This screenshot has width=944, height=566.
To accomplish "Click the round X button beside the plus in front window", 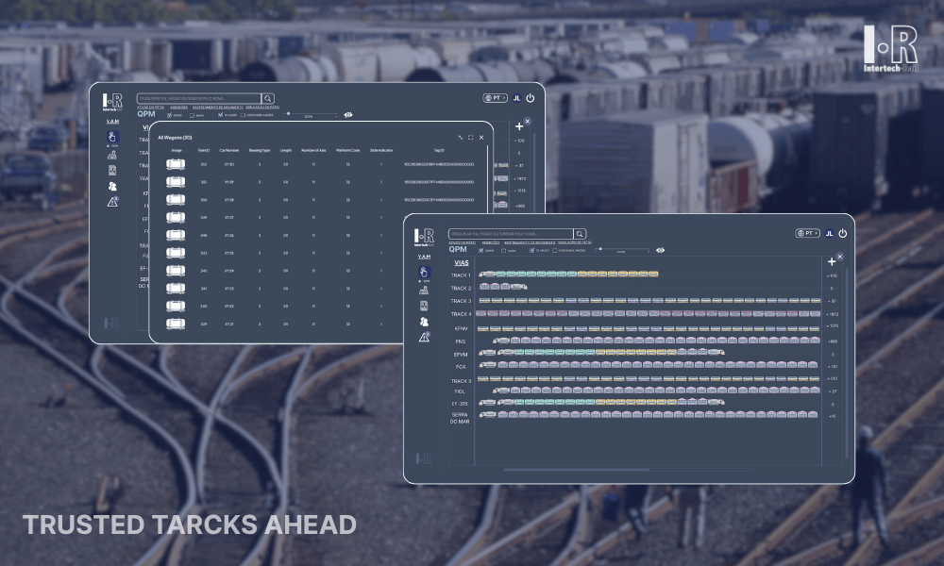I will coord(840,257).
